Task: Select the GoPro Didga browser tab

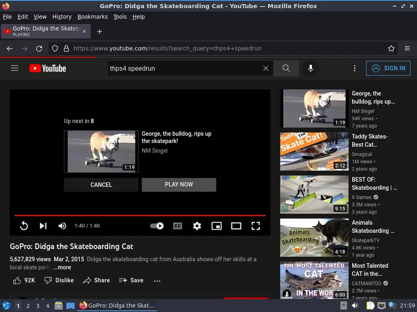Action: point(46,31)
